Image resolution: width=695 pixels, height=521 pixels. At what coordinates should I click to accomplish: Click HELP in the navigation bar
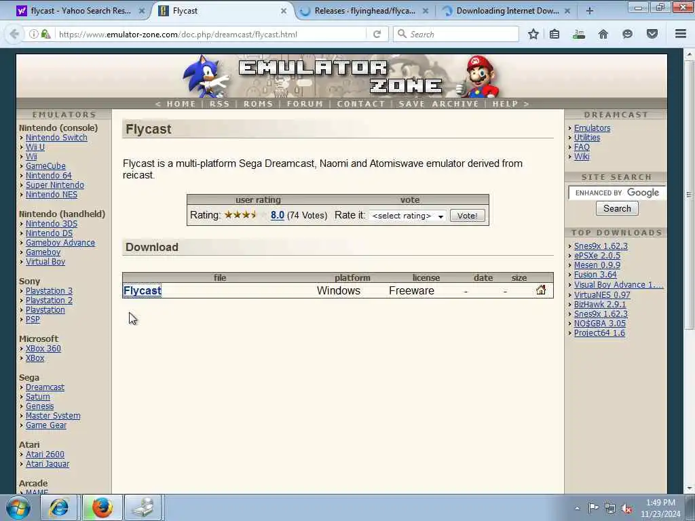coord(505,104)
